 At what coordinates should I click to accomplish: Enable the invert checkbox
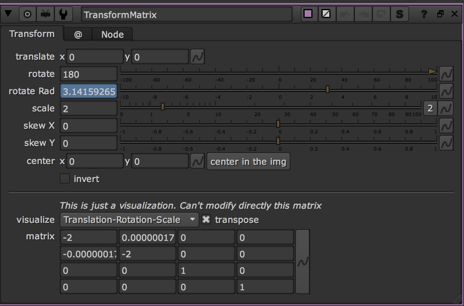[x=65, y=178]
